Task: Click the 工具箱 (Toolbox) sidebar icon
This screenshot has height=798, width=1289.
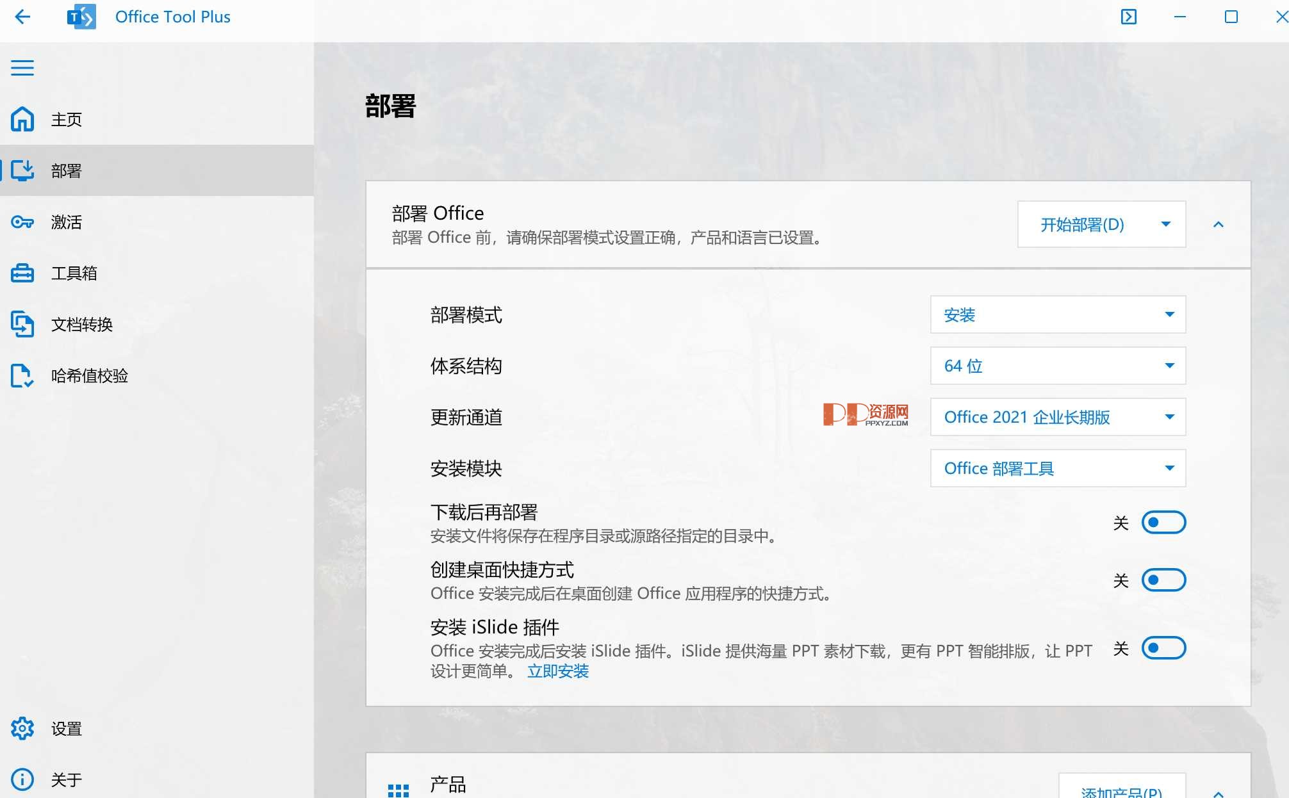Action: click(22, 272)
